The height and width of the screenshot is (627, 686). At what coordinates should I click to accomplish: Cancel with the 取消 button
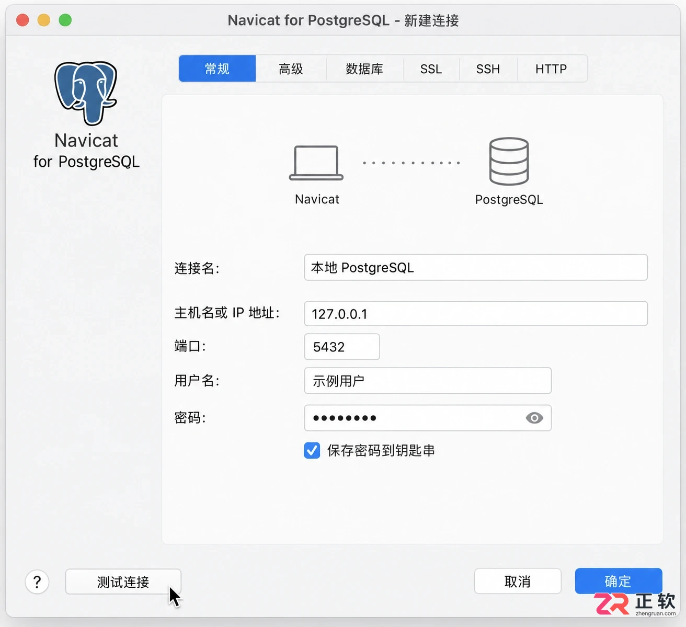(518, 581)
